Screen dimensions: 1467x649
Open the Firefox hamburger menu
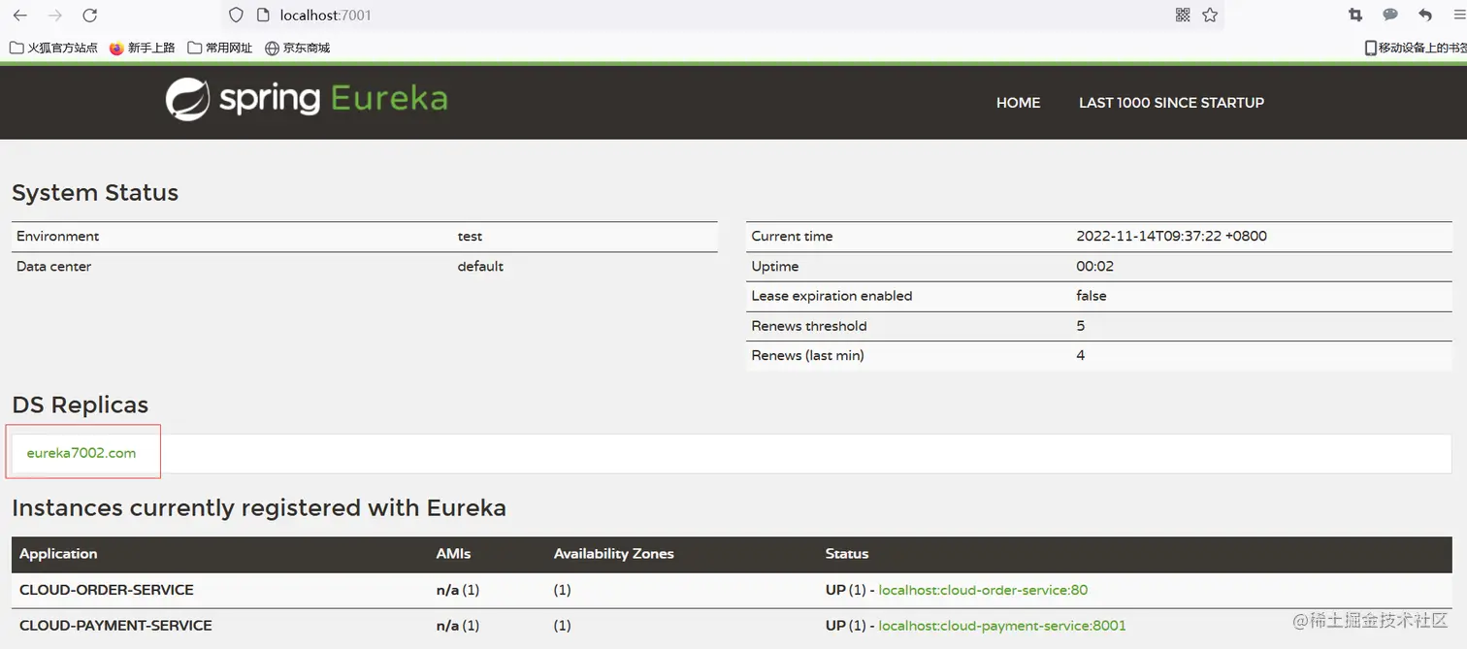point(1459,15)
